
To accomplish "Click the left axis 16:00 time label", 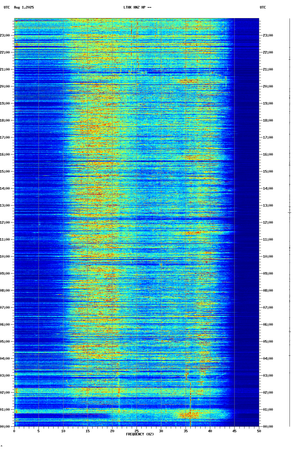I will (x=5, y=154).
